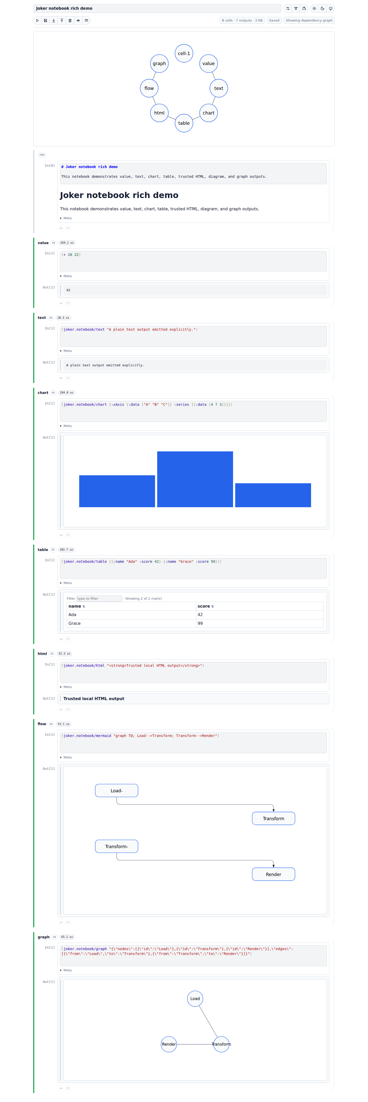Run the notebook with the play icon

point(38,20)
